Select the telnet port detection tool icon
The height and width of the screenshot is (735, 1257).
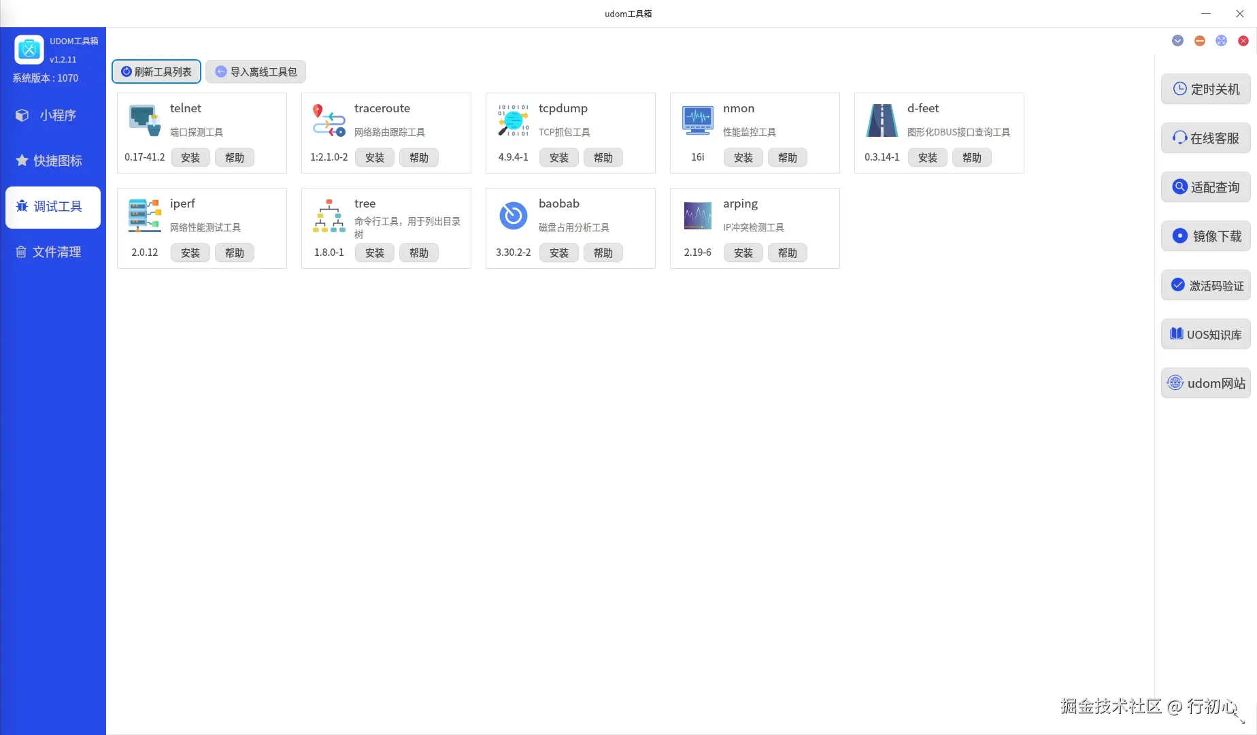(x=143, y=120)
